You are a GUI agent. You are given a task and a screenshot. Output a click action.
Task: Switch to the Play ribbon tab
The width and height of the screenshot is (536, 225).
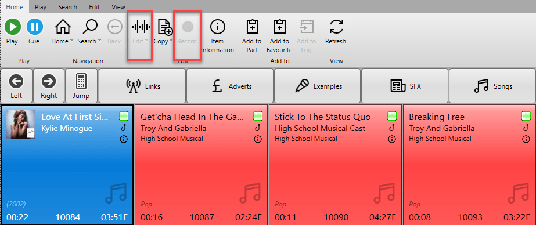tap(40, 7)
